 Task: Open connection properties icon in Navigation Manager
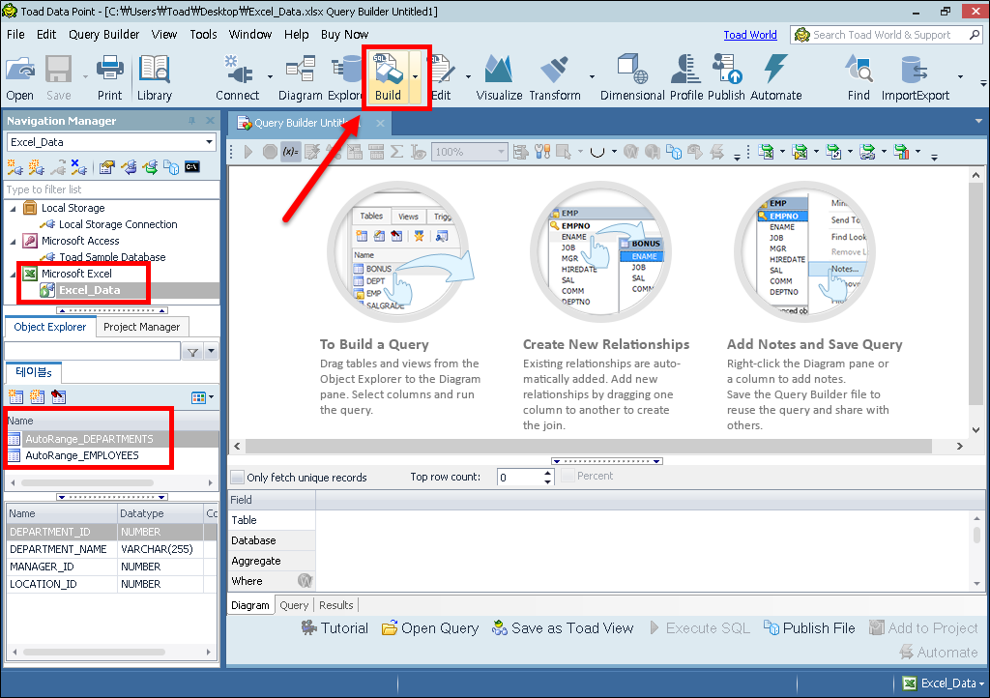tap(106, 167)
